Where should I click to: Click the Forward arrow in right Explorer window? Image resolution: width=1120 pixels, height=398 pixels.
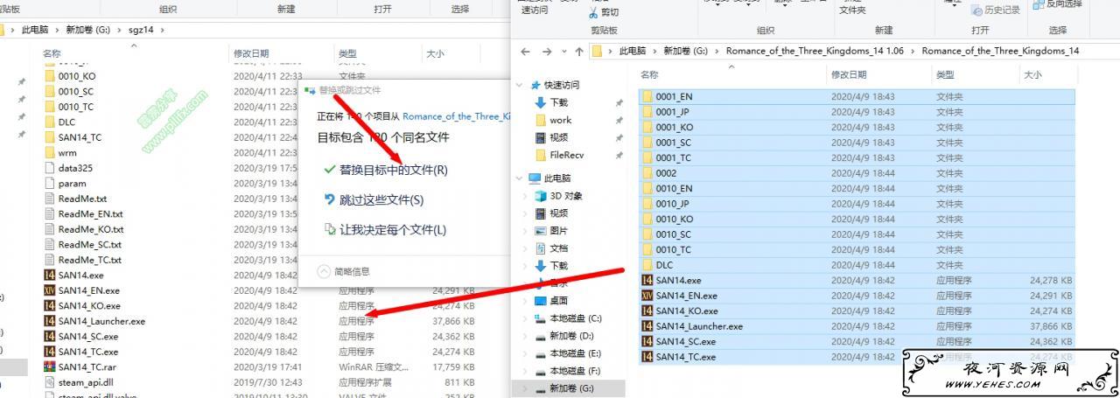point(546,51)
